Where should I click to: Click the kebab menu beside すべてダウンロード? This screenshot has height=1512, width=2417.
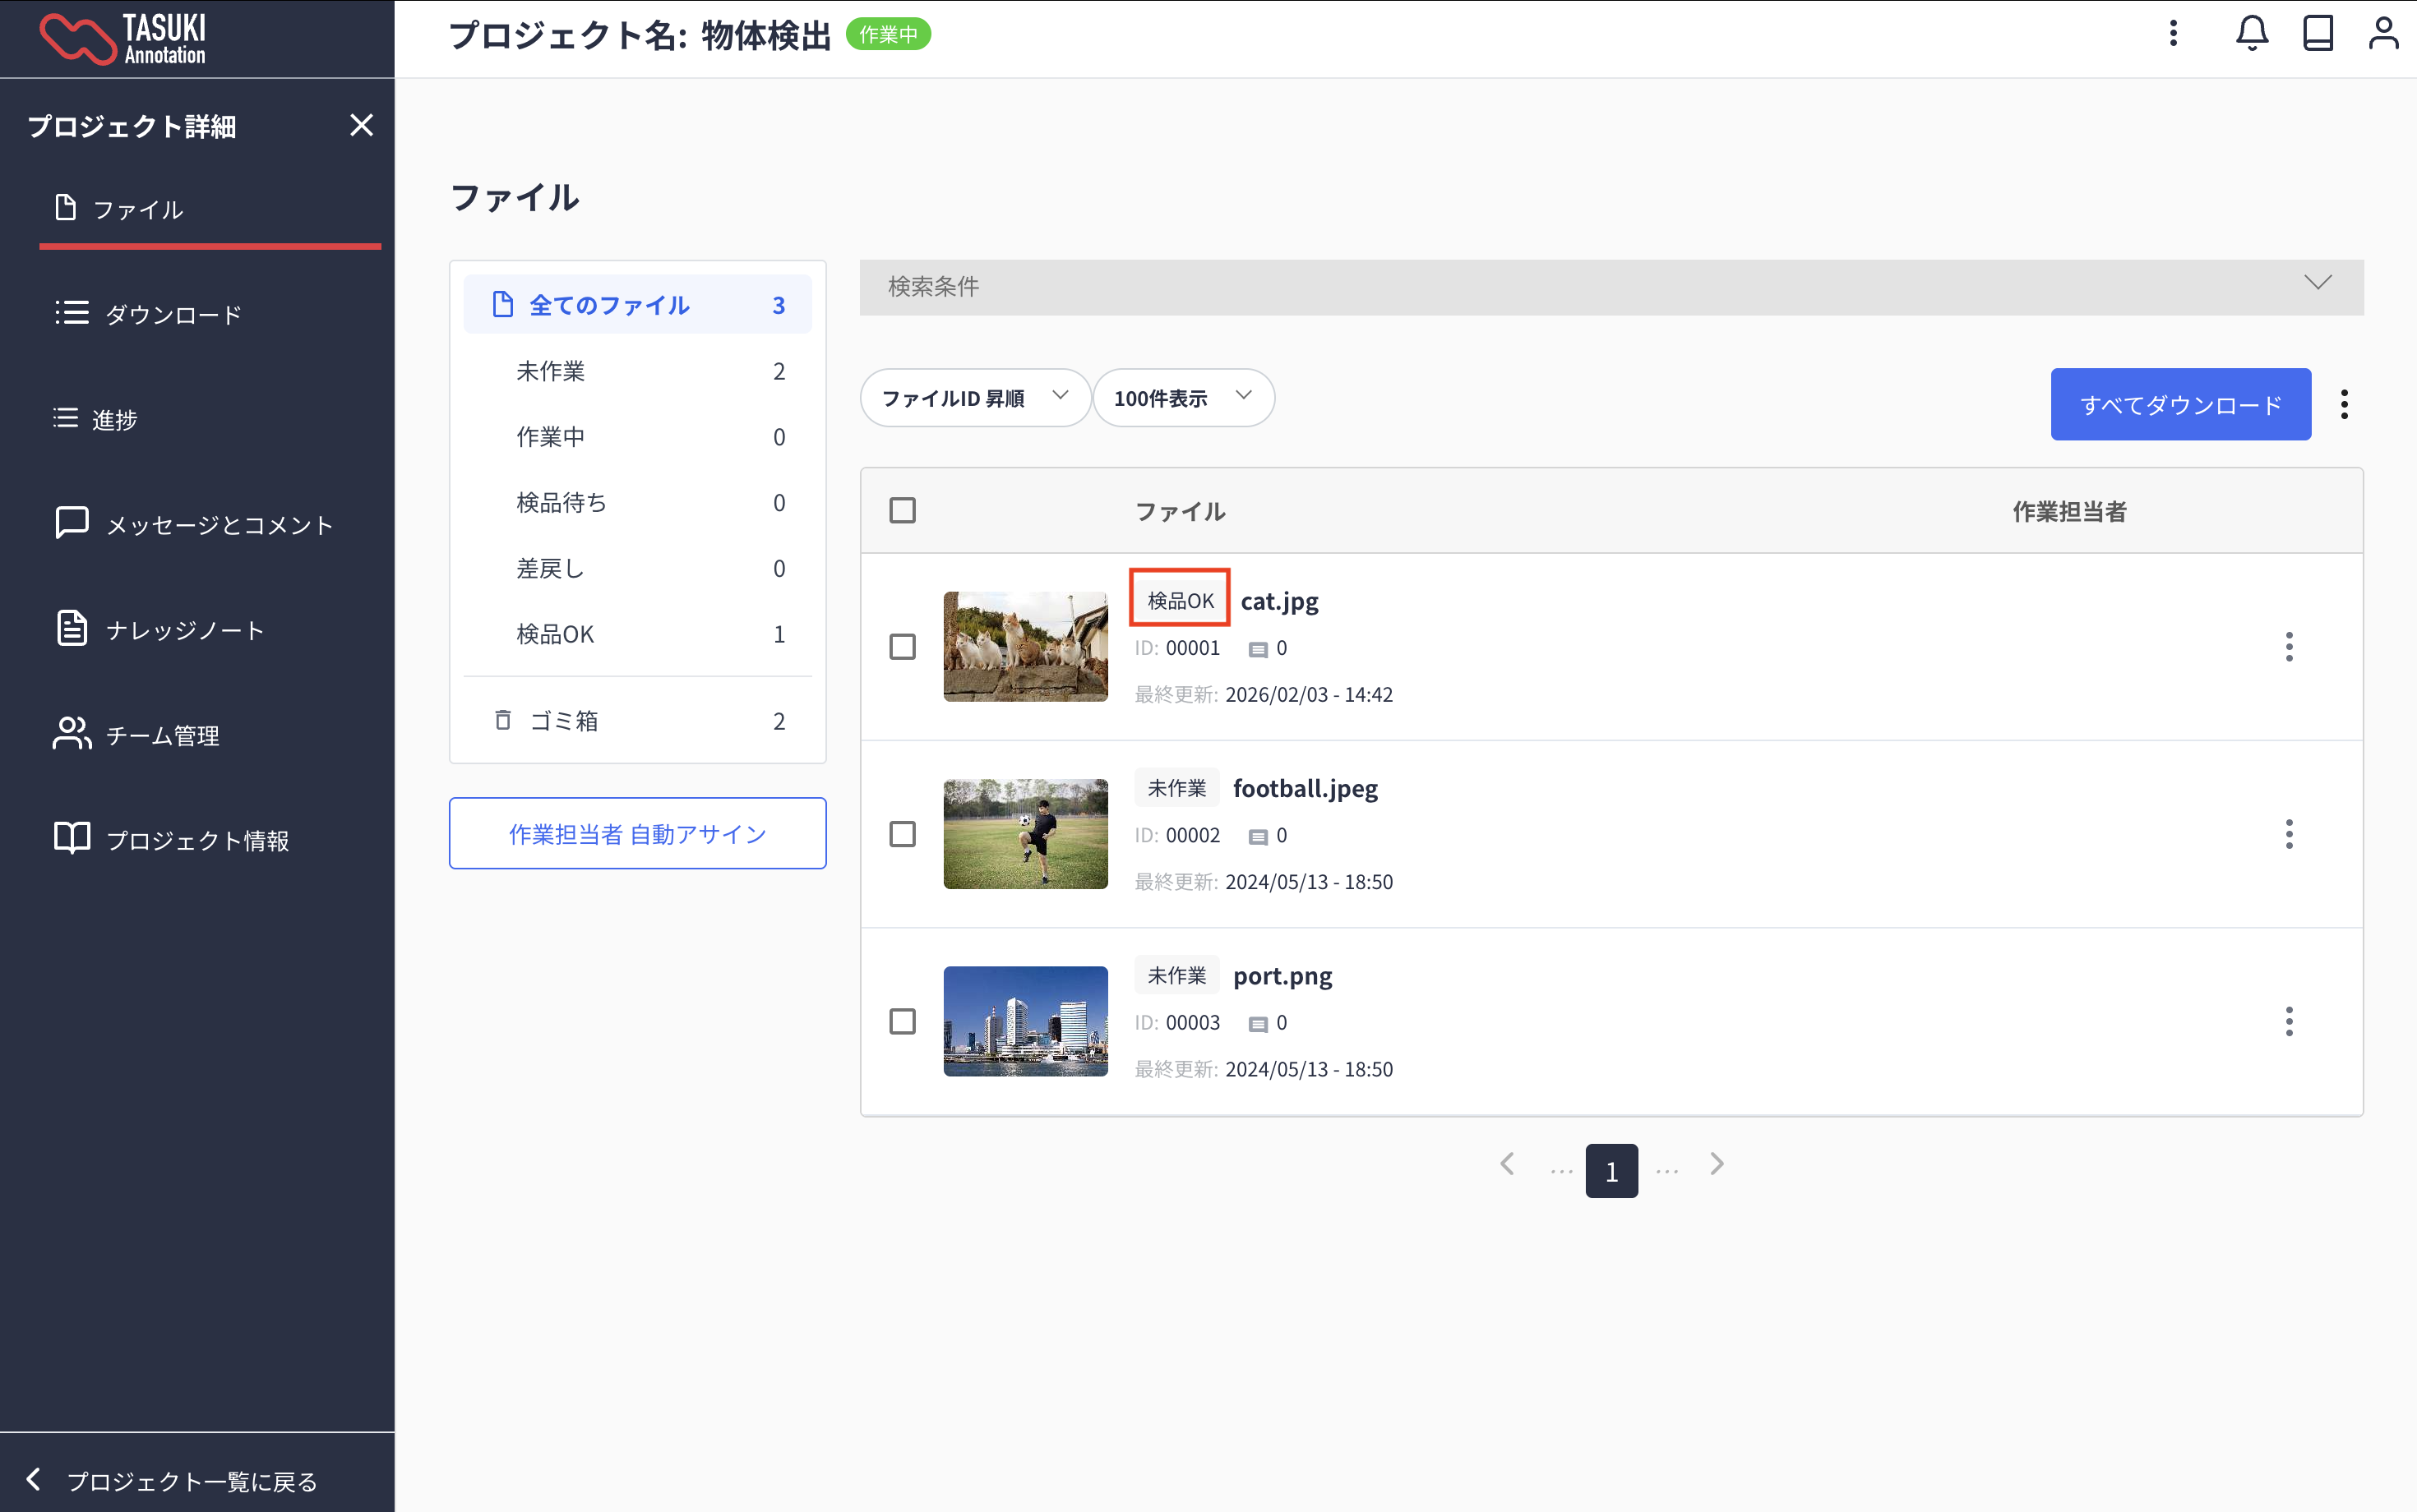click(x=2344, y=404)
